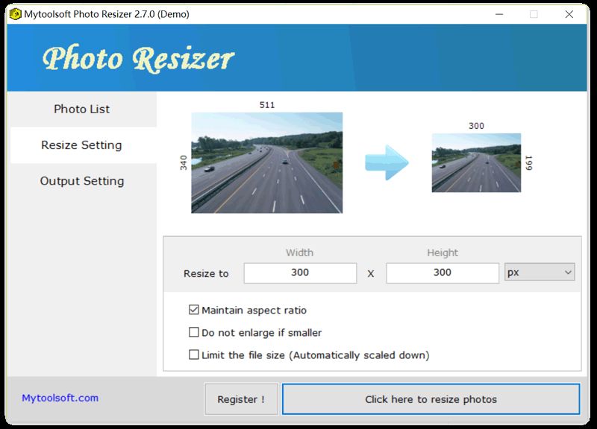Click the Mytoolsoft app icon in title bar
The image size is (597, 429).
15,14
